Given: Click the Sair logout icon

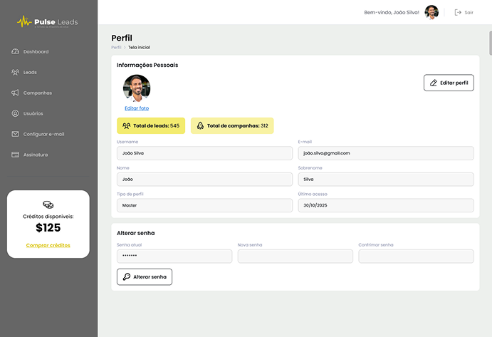Looking at the screenshot, I should click(458, 12).
